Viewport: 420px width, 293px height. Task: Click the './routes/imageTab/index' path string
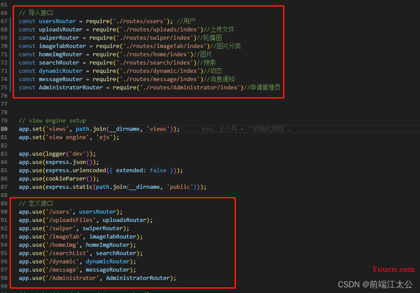pos(165,46)
